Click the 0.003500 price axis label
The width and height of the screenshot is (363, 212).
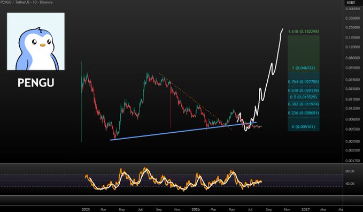click(353, 141)
